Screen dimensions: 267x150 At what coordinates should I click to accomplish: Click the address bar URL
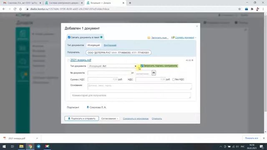point(70,9)
